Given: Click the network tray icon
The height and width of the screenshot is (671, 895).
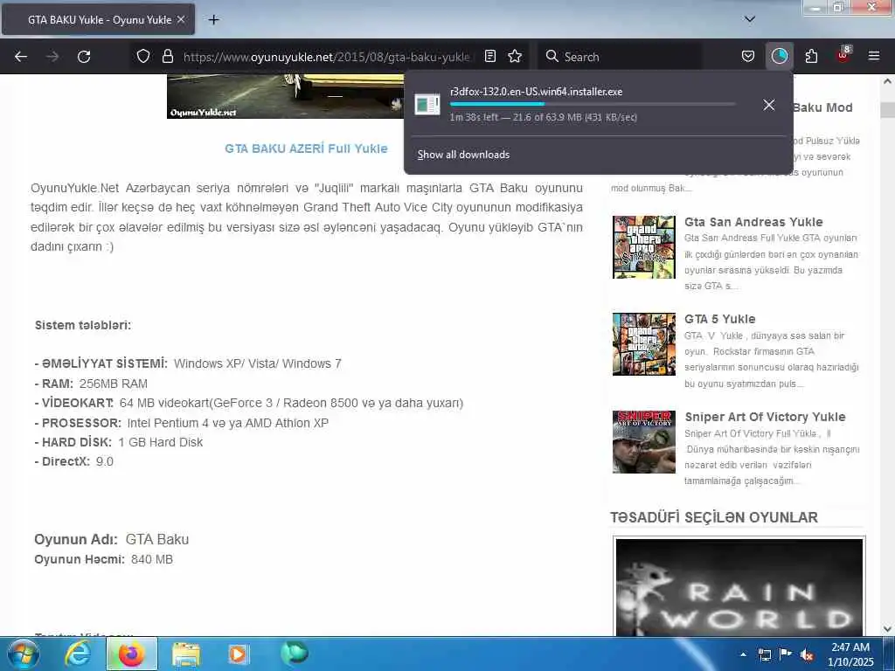Looking at the screenshot, I should [765, 654].
